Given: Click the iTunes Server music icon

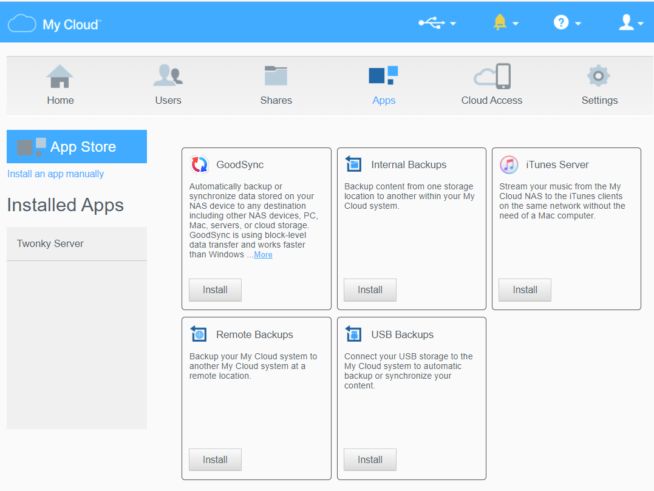Looking at the screenshot, I should point(509,164).
